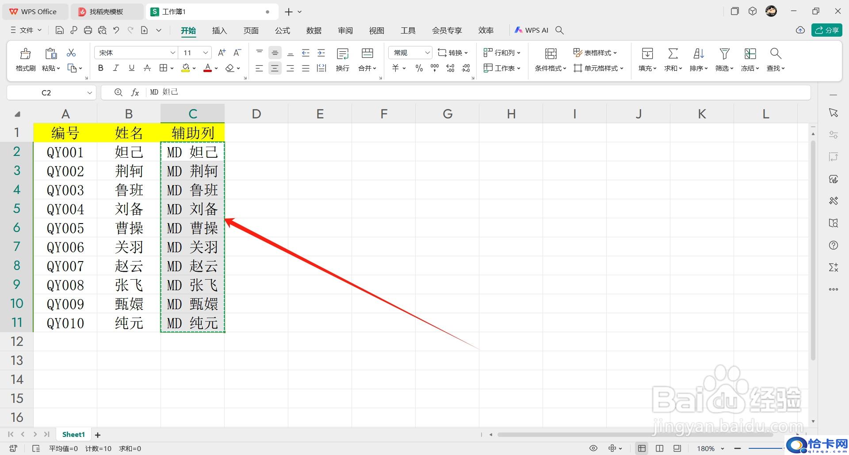Expand the 表格样式 table style dropdown
The width and height of the screenshot is (849, 455).
tap(595, 53)
